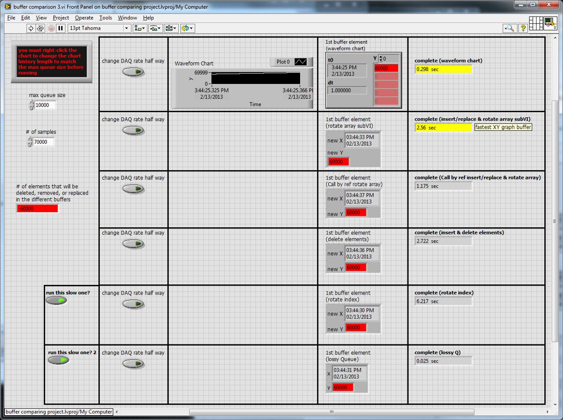Click the vertical scrollbar thumb
This screenshot has width=563, height=420.
tap(554, 221)
